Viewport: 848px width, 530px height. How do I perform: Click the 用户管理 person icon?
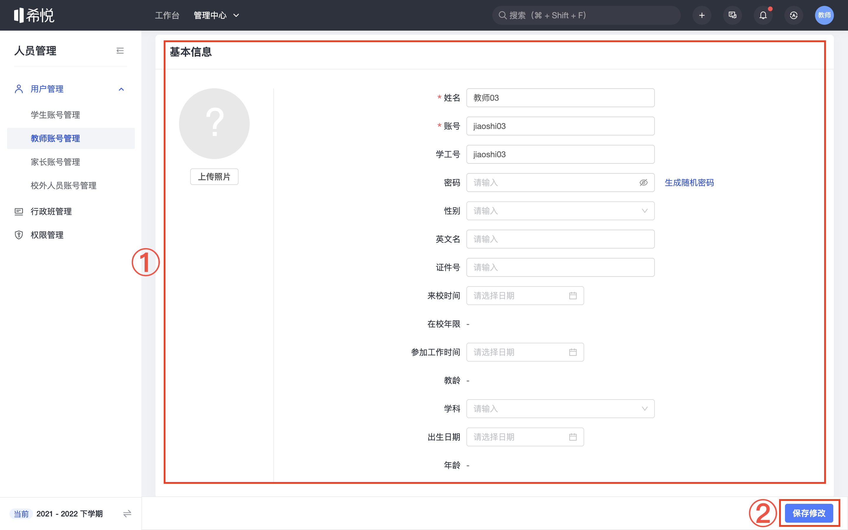[19, 89]
